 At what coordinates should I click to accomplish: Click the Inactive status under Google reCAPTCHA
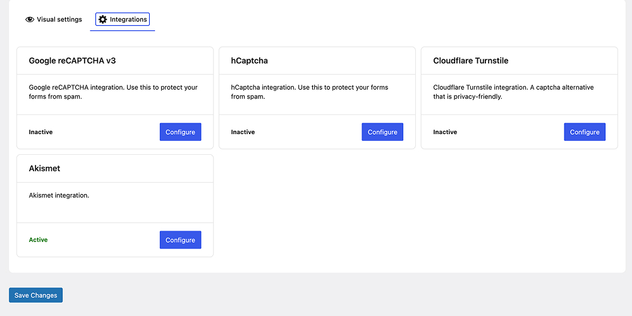pyautogui.click(x=40, y=132)
